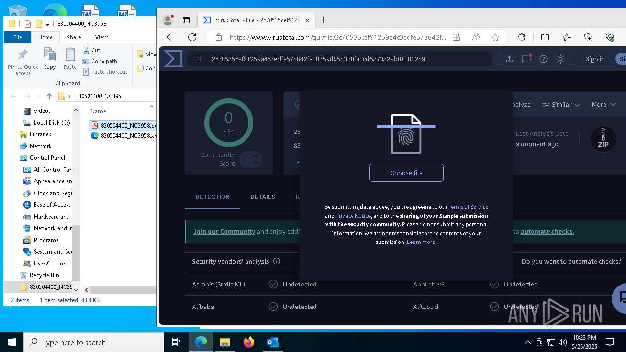Toggle VirusTotal light/dark theme icon

(561, 59)
